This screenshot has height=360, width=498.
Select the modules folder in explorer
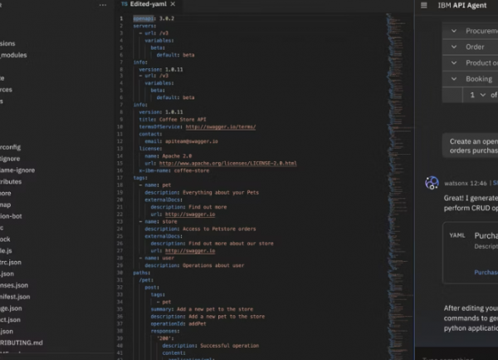(x=13, y=55)
